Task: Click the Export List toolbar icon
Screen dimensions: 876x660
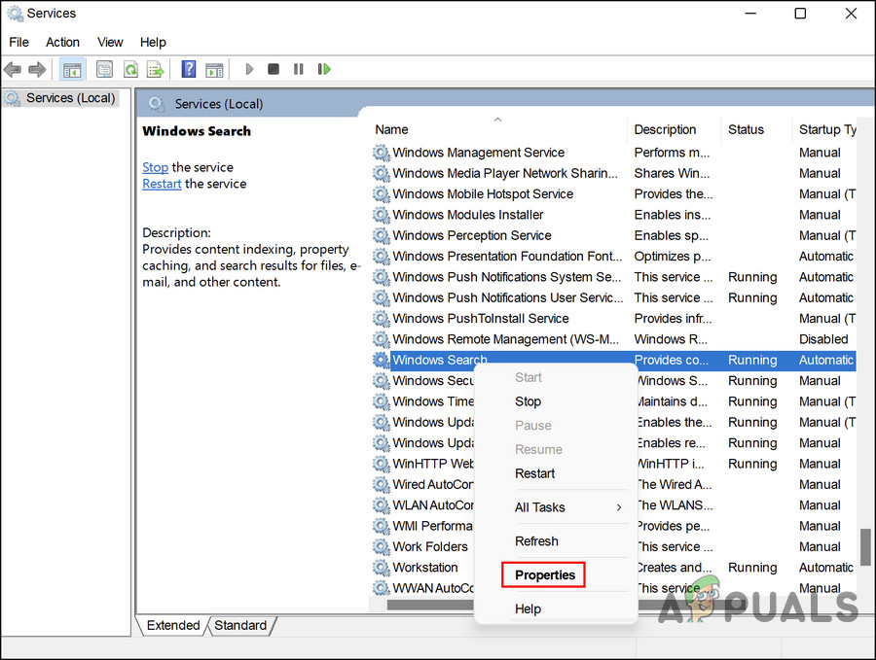Action: pyautogui.click(x=155, y=69)
